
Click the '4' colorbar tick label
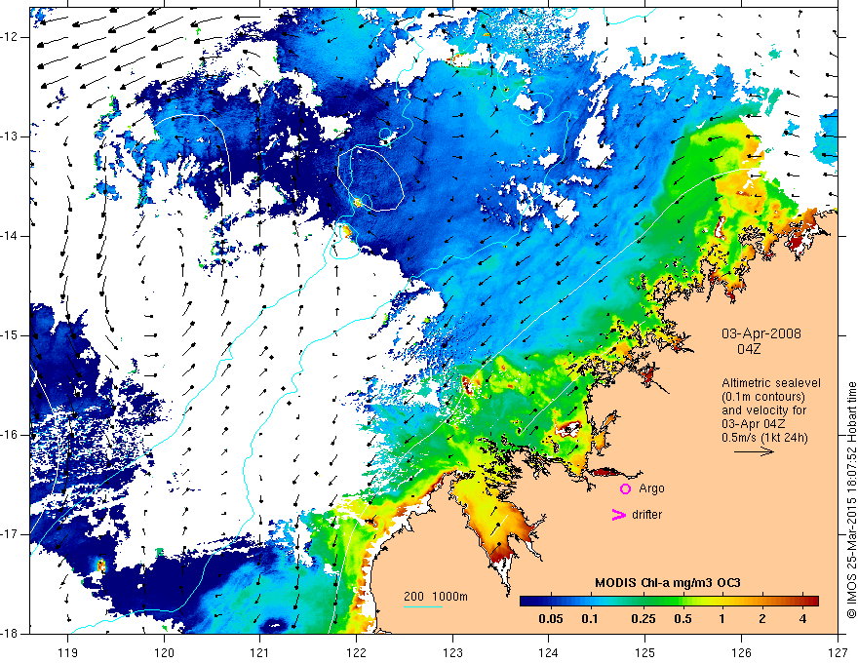pos(802,619)
